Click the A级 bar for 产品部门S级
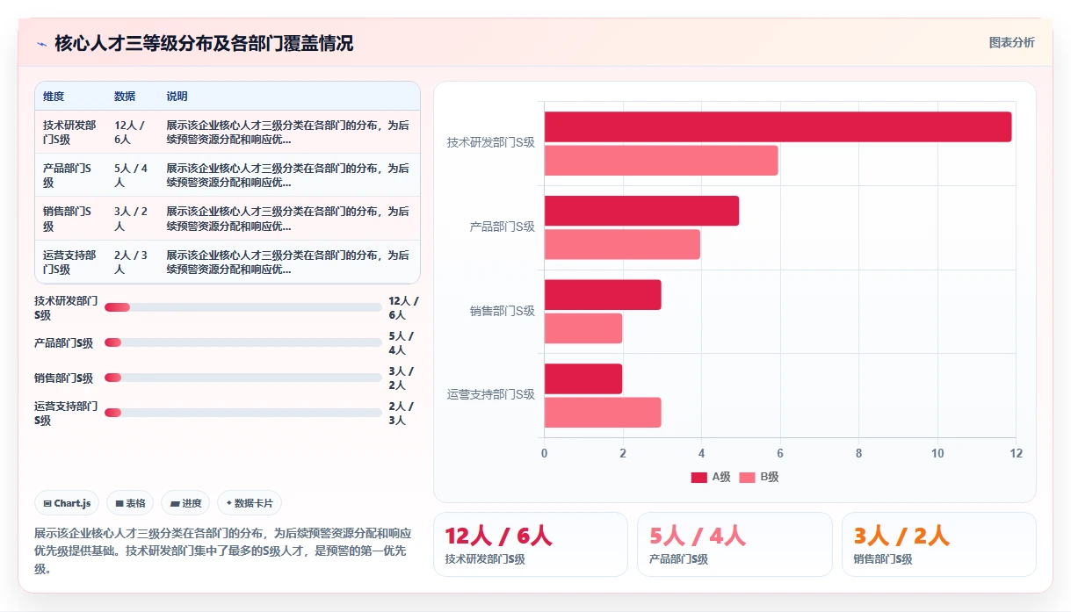Screen dimensions: 1071x612 [641, 211]
